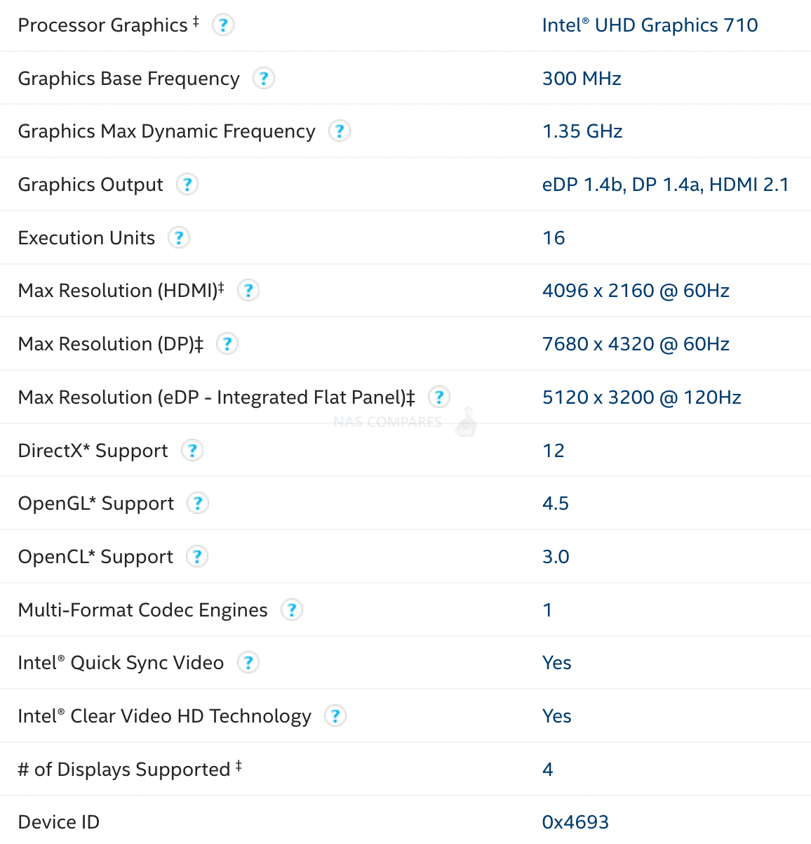The height and width of the screenshot is (844, 811).
Task: Open help for eDP Integrated Flat Panel resolution
Action: (438, 397)
